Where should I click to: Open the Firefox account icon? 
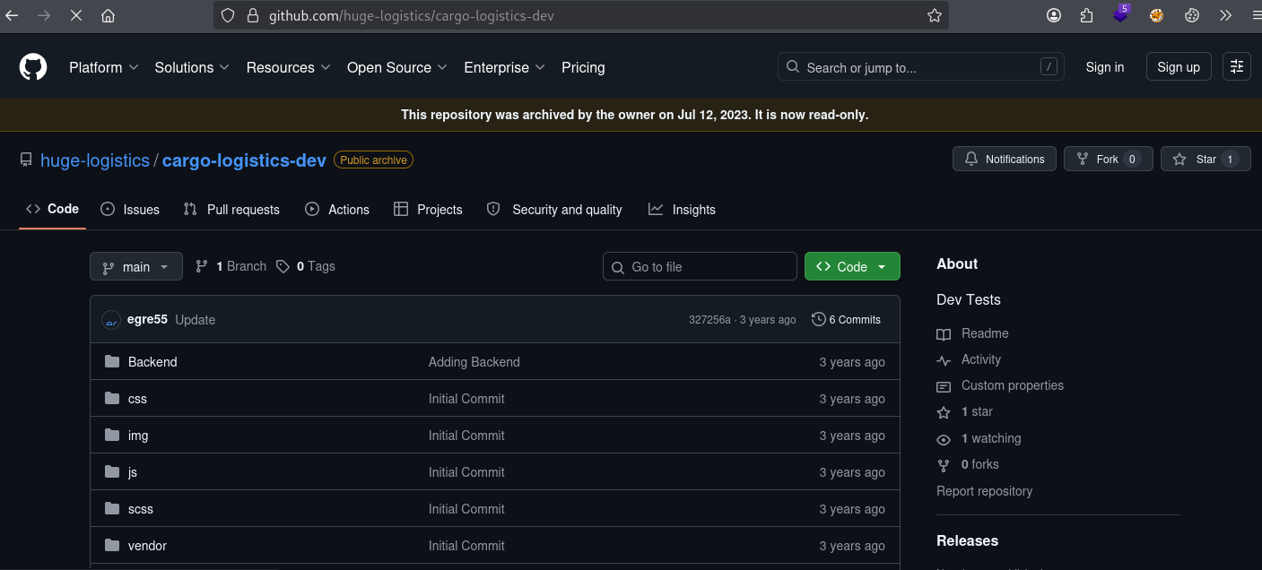click(1054, 15)
